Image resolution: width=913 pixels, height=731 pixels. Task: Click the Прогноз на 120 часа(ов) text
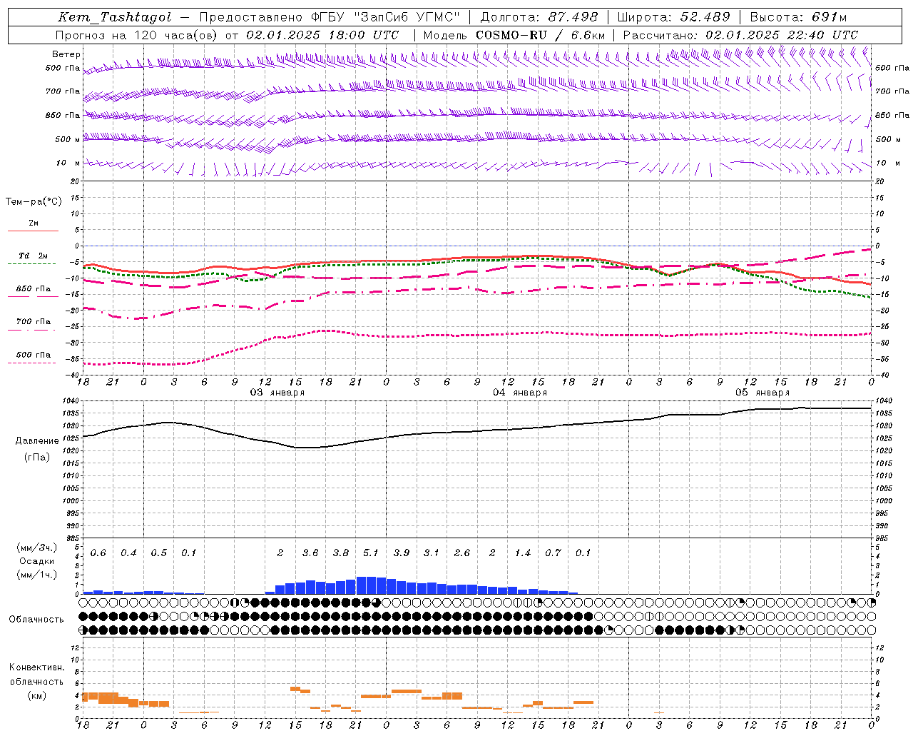click(136, 35)
